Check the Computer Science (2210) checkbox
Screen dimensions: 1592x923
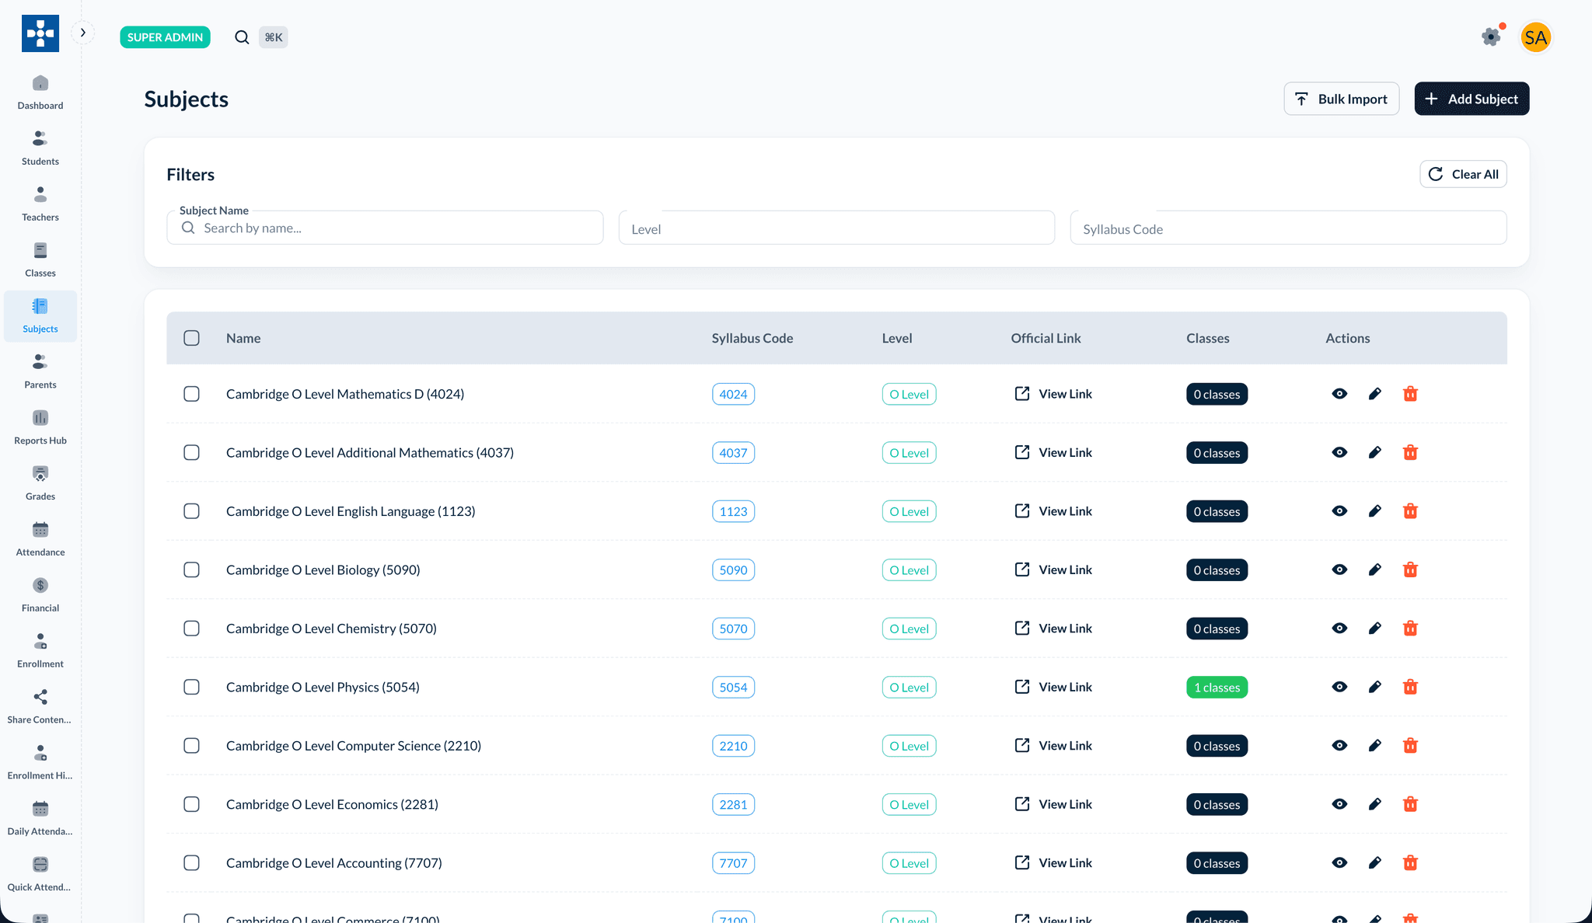point(191,746)
